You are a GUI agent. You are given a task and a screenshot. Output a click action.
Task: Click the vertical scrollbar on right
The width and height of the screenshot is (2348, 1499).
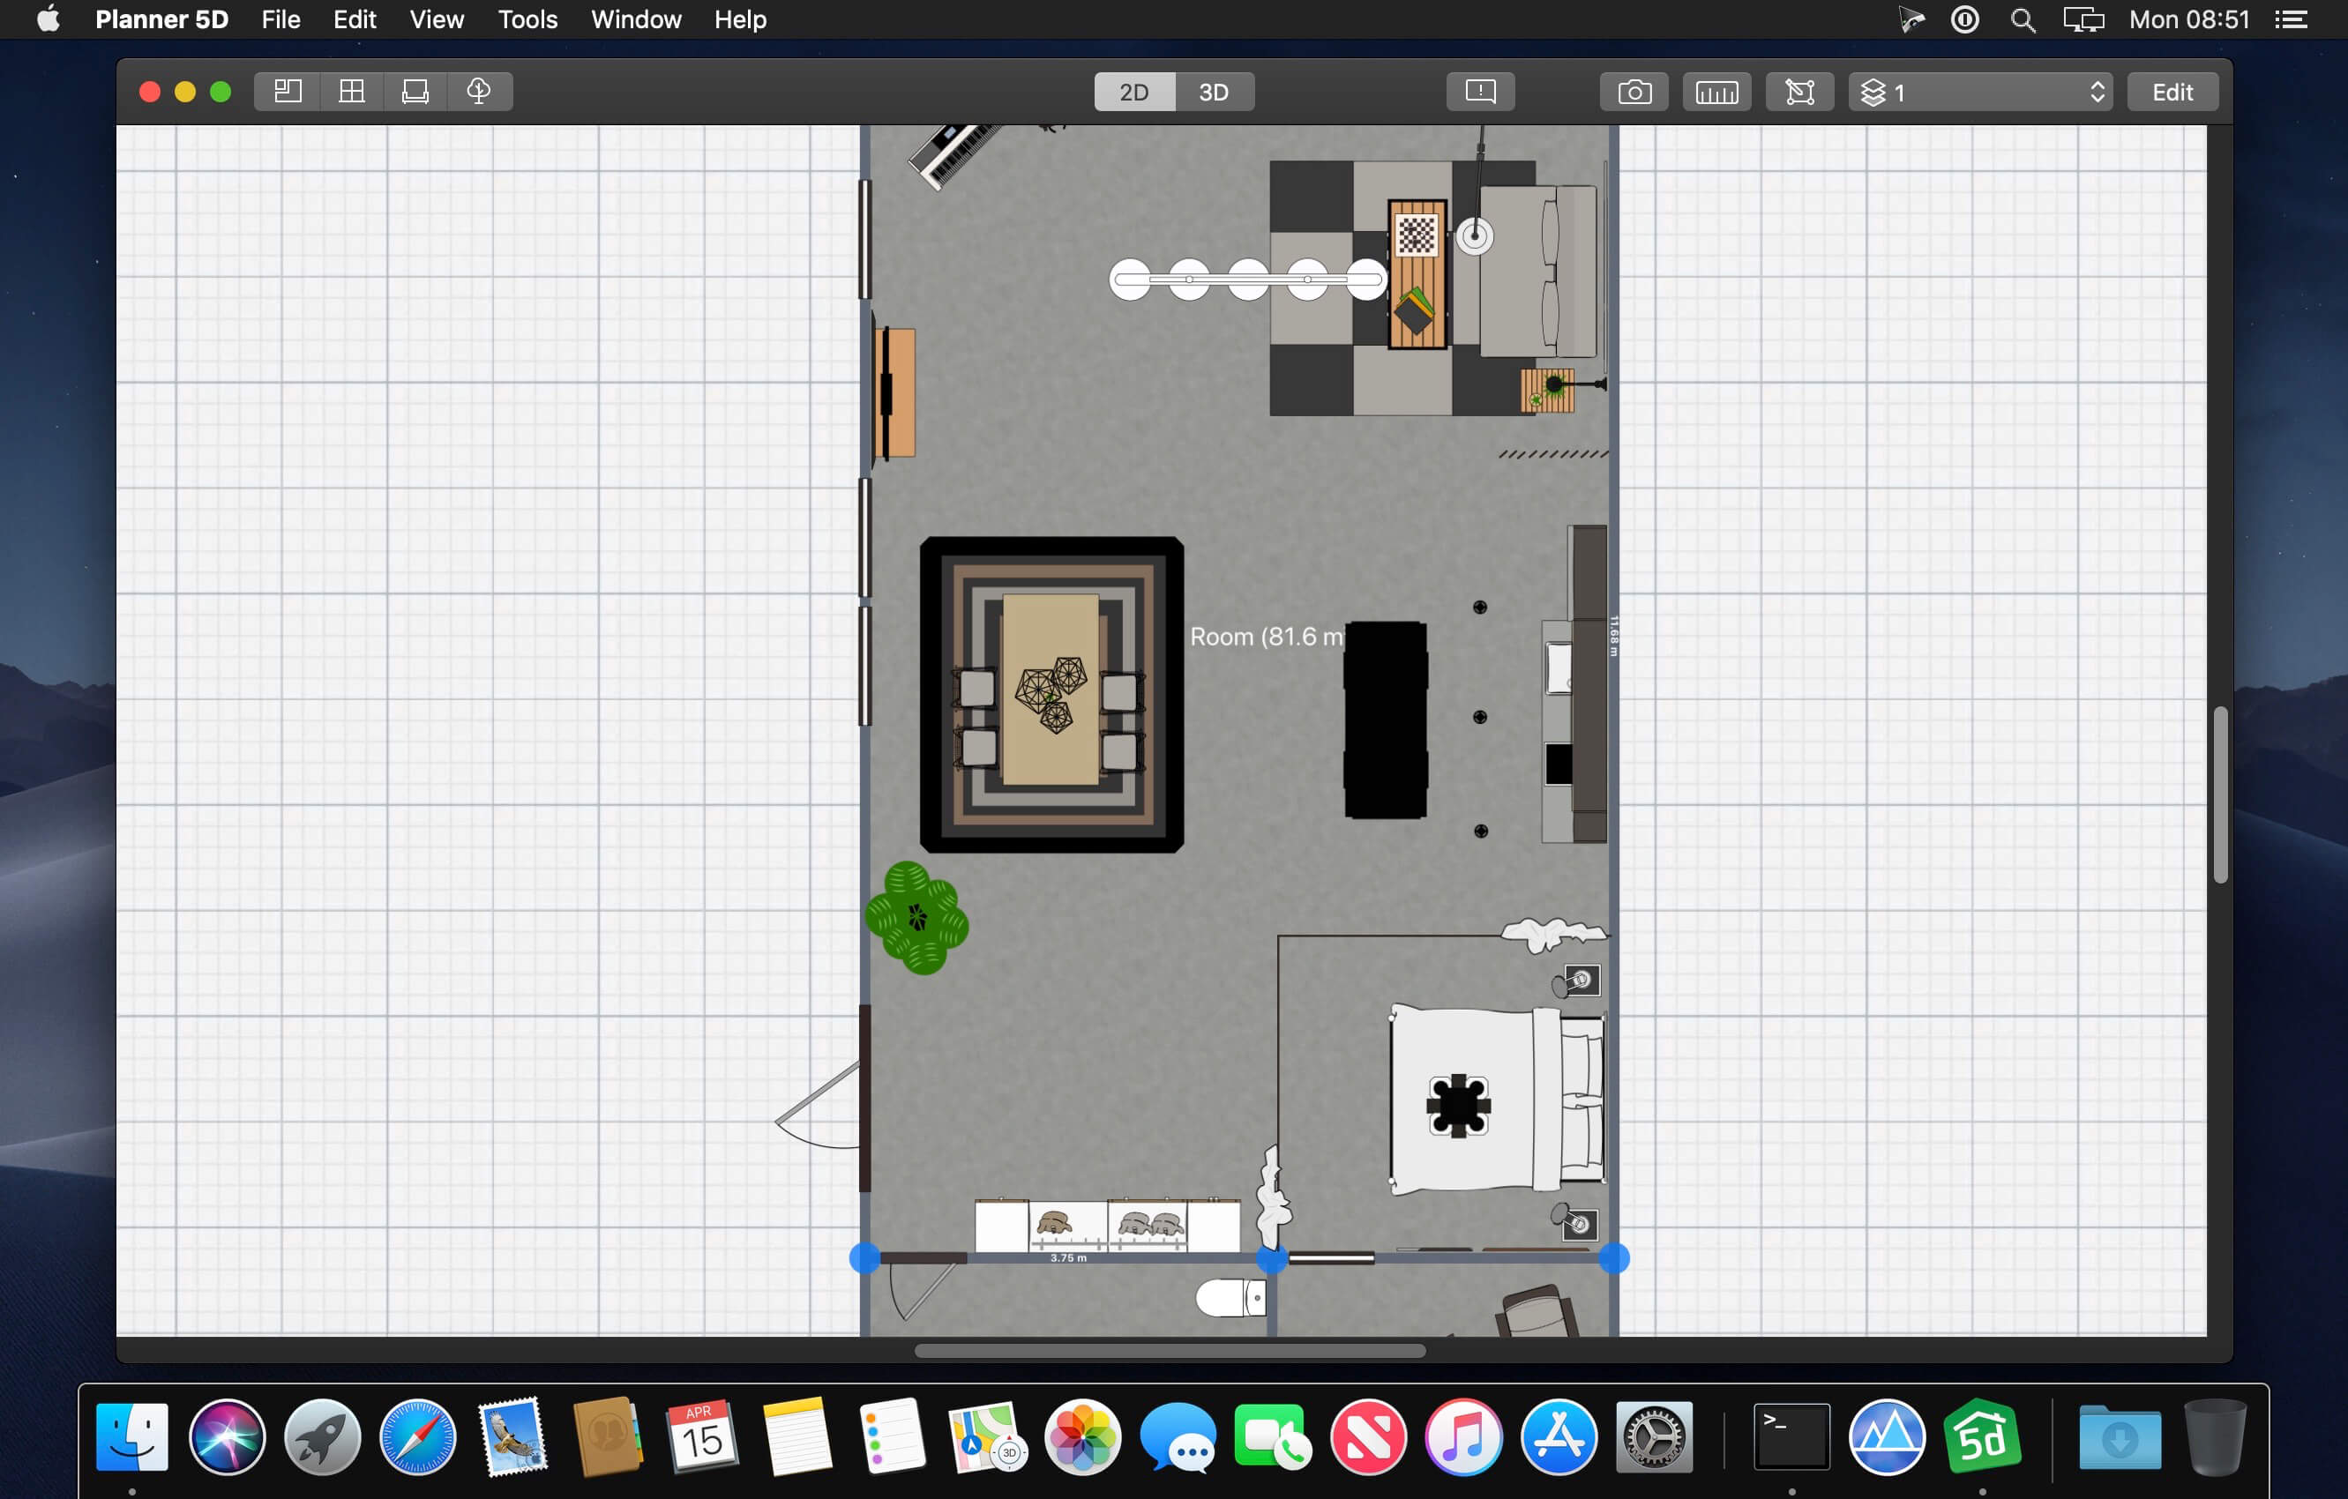(x=2219, y=794)
